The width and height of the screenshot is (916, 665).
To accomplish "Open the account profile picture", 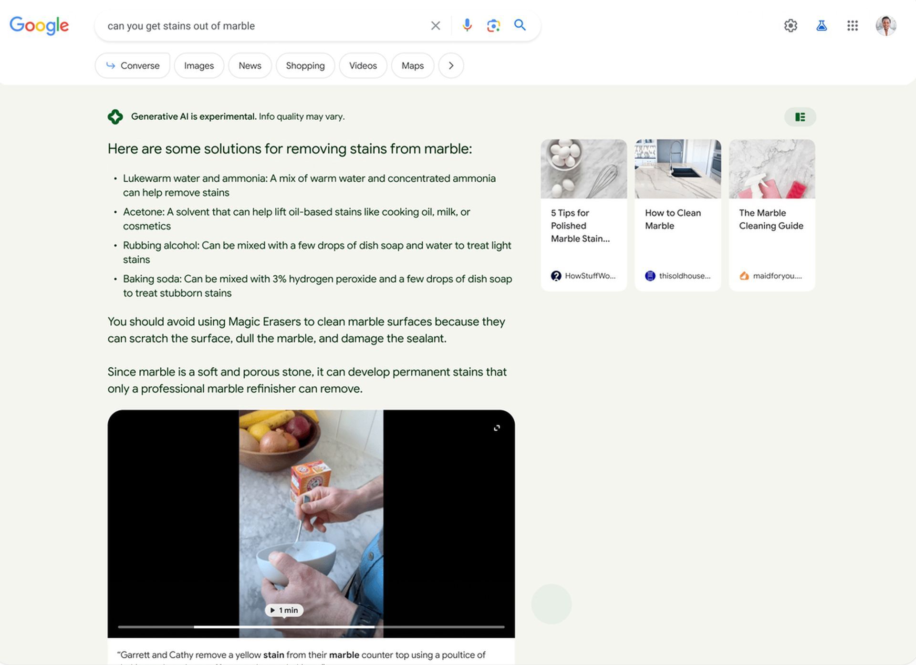I will pyautogui.click(x=886, y=25).
